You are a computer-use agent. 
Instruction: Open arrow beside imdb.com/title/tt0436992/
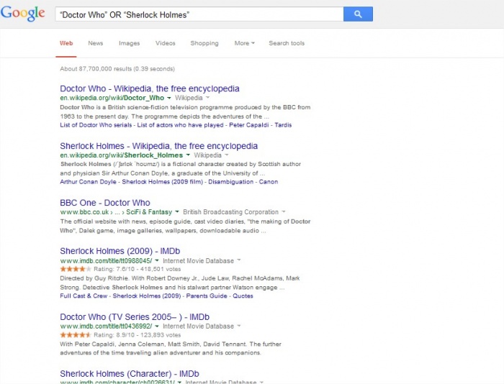157,326
